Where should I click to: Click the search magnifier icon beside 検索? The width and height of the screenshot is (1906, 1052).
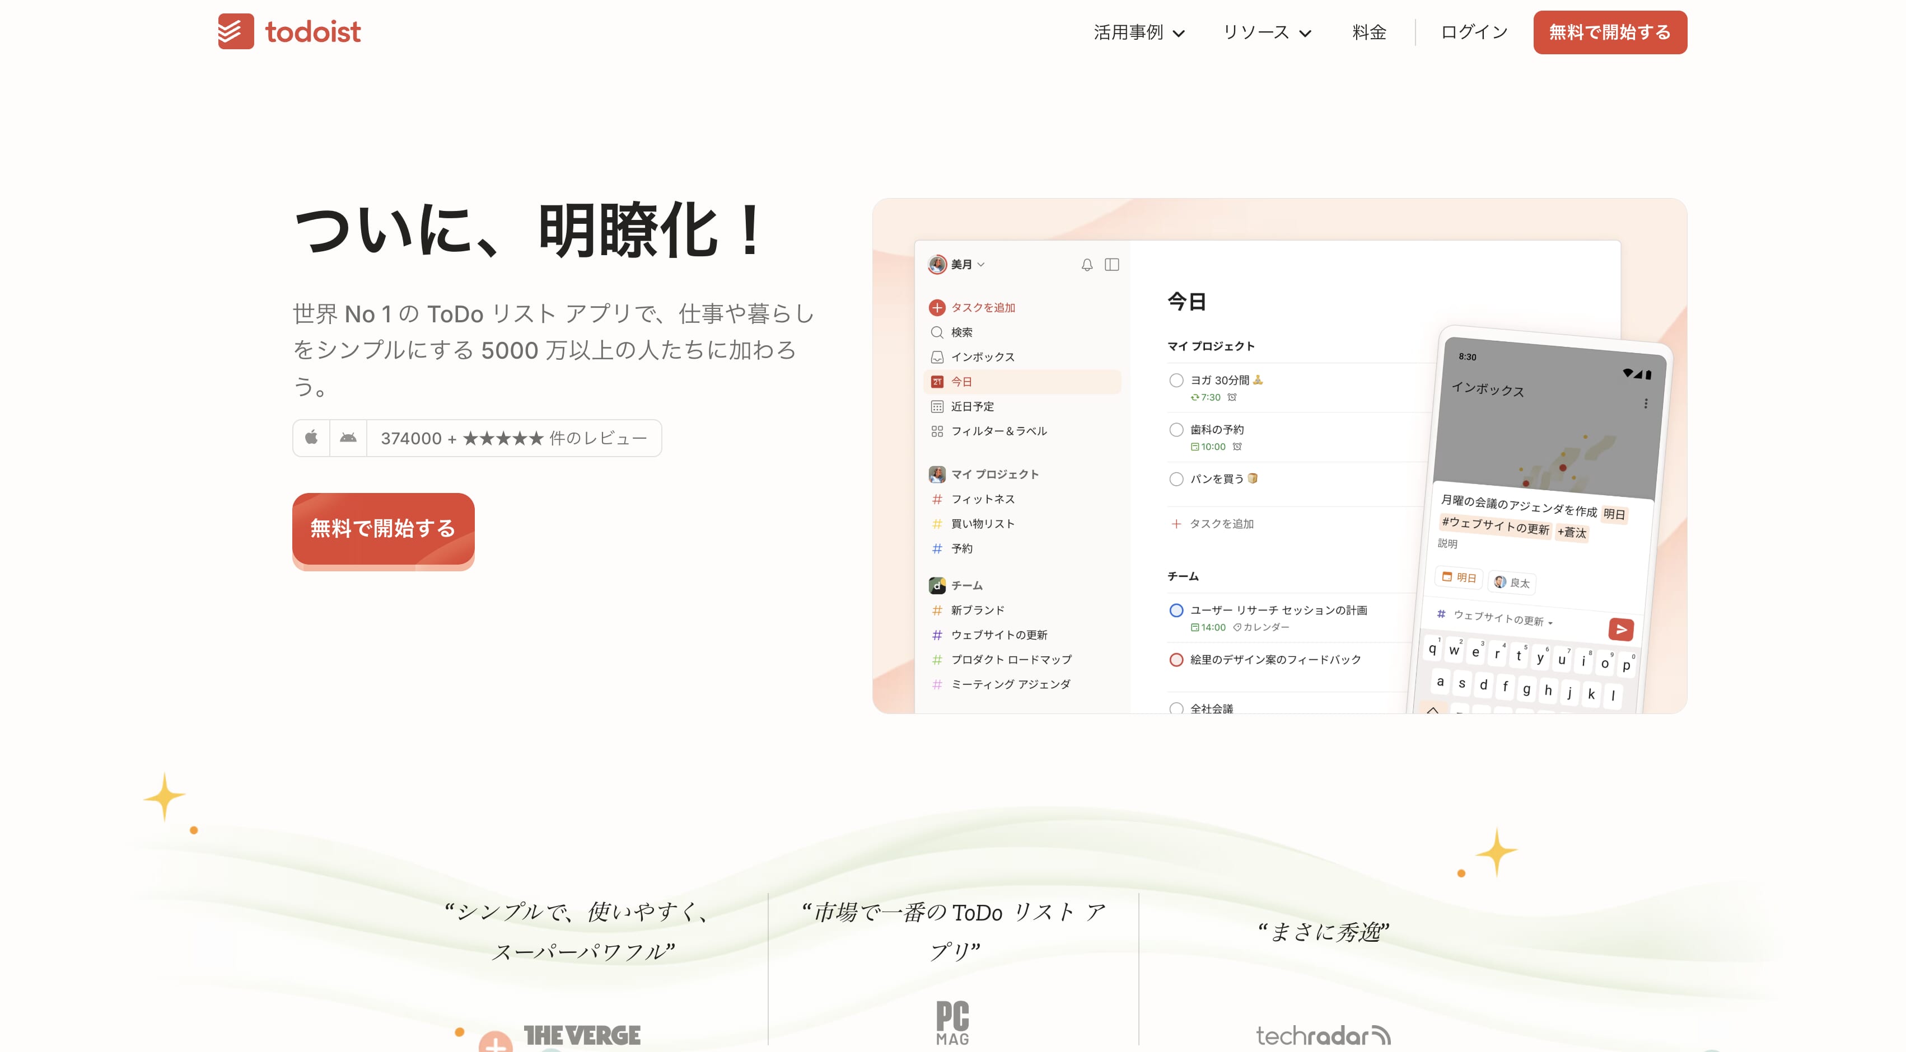[x=937, y=332]
